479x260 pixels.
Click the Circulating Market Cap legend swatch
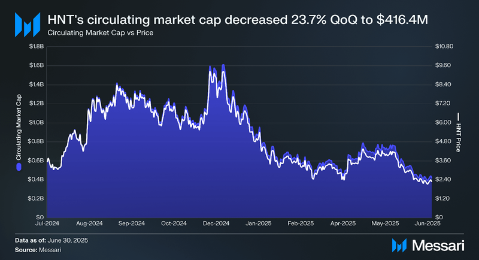(19, 167)
